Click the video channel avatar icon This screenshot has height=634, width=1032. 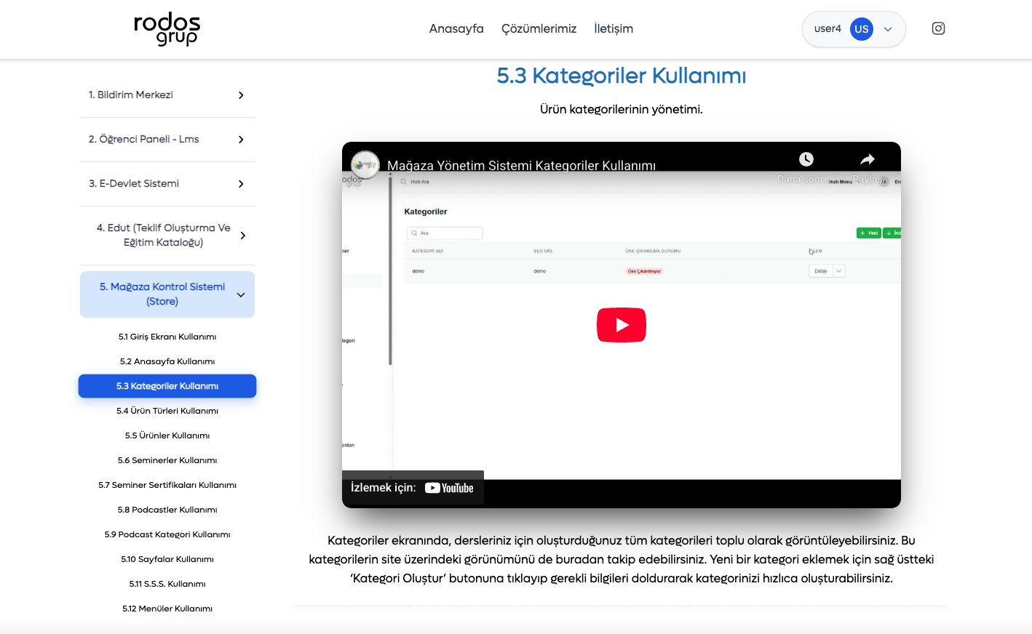pyautogui.click(x=365, y=164)
